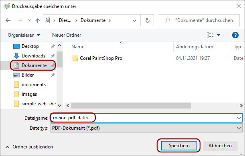
Task: Cancel with the Abbrechen button
Action: 220,146
